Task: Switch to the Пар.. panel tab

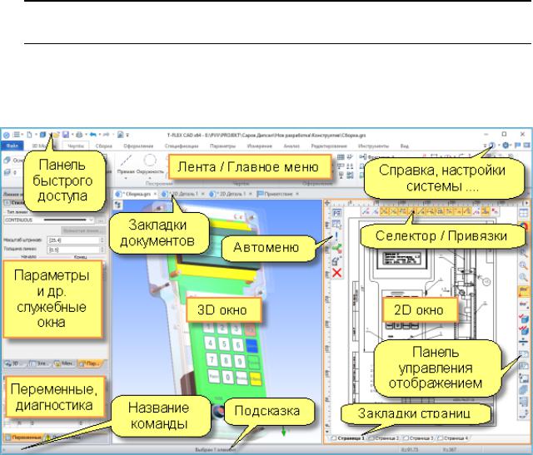Action: (90, 364)
